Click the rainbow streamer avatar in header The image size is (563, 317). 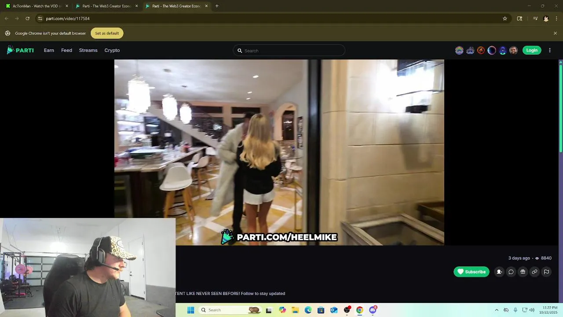459,50
